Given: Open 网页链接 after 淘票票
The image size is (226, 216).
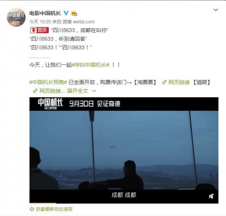Looking at the screenshot, I should [x=179, y=82].
